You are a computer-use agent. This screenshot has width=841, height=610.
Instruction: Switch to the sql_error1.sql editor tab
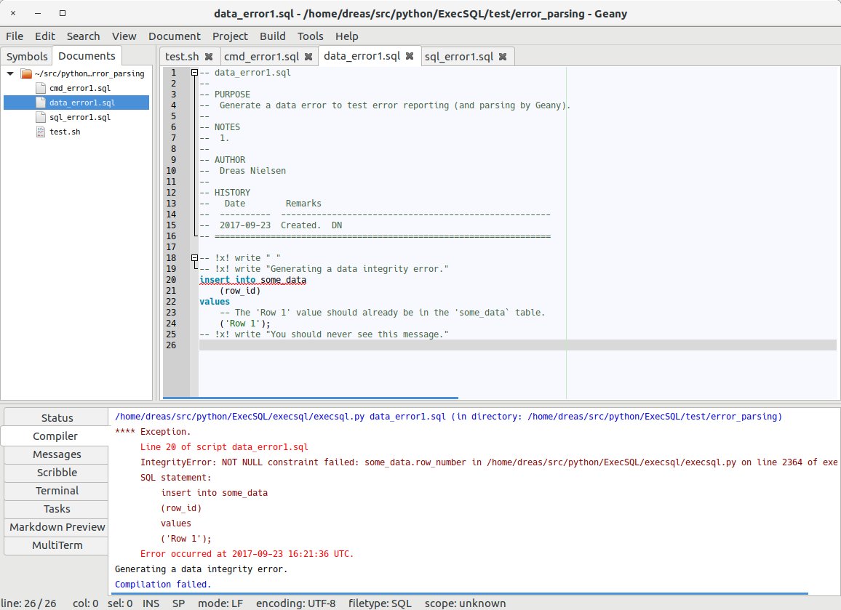[x=458, y=56]
